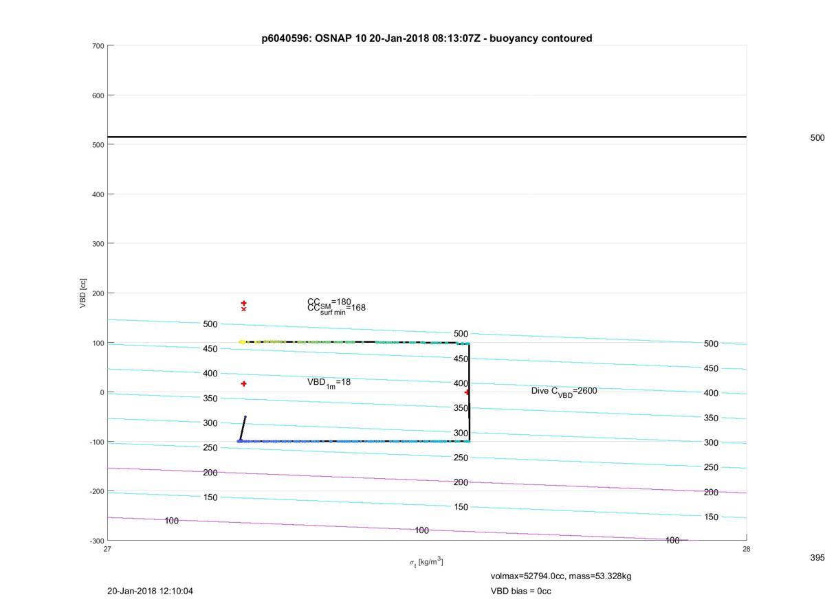The image size is (825, 608).
Task: Click the sigma-t [kg/m³] x-axis label
Action: pyautogui.click(x=427, y=562)
